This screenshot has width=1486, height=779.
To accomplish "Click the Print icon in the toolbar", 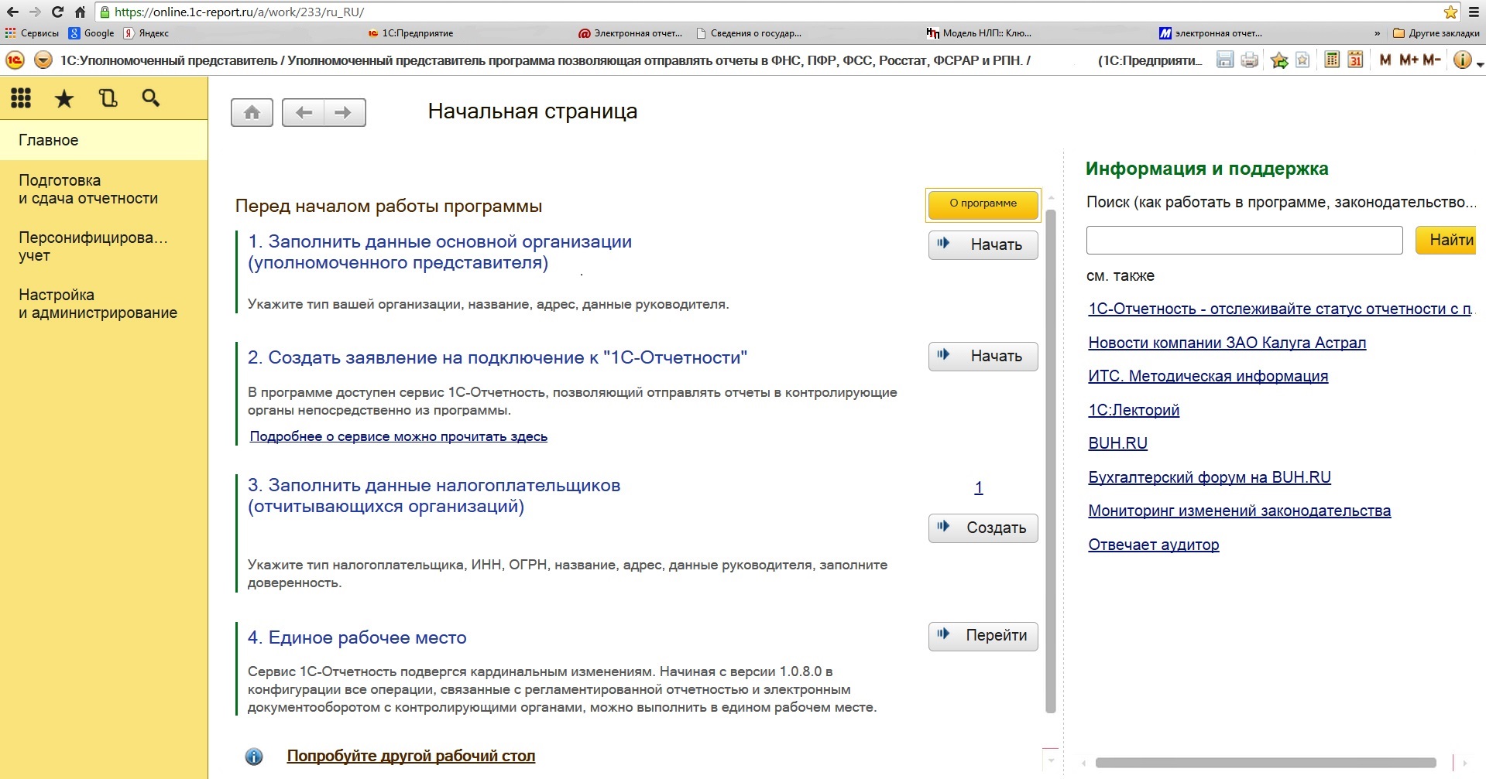I will (1249, 60).
